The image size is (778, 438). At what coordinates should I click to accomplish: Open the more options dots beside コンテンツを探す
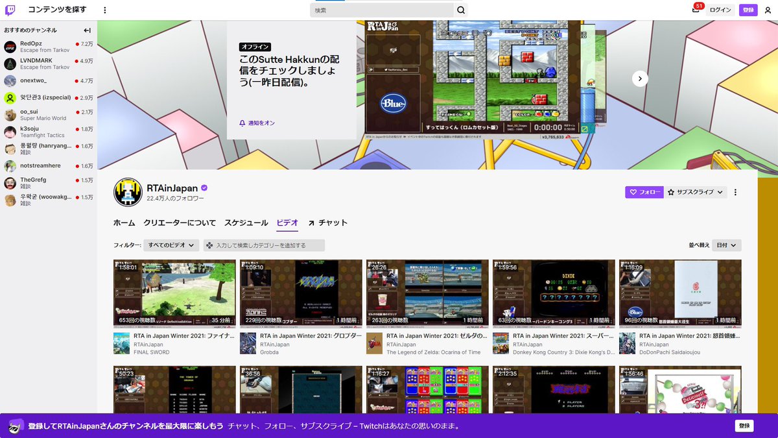click(105, 10)
